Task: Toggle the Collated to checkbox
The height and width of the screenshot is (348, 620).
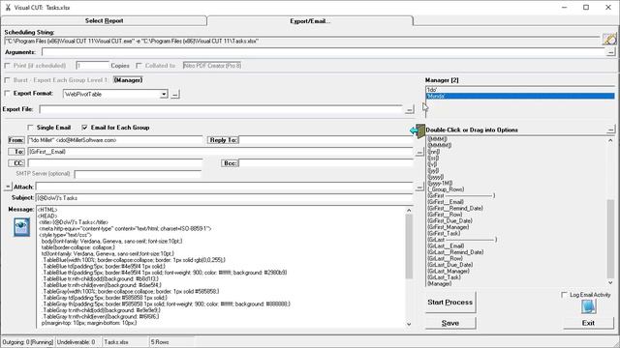Action: coord(139,66)
